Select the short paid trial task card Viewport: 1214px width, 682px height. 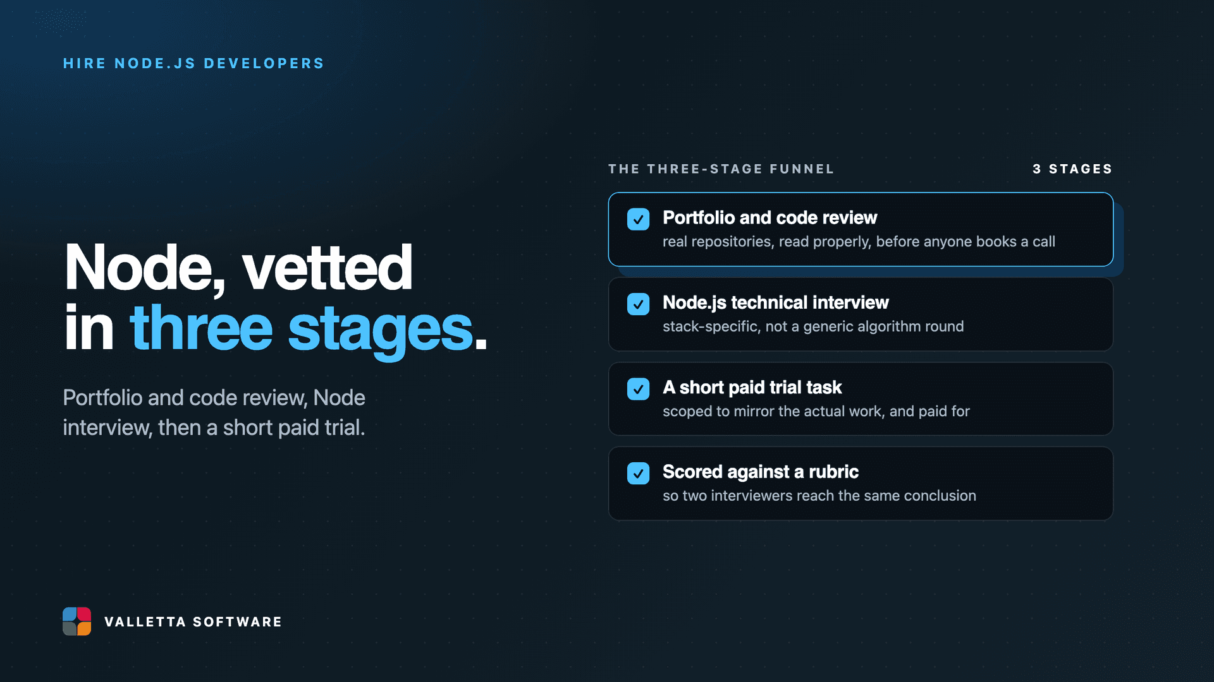(x=861, y=399)
